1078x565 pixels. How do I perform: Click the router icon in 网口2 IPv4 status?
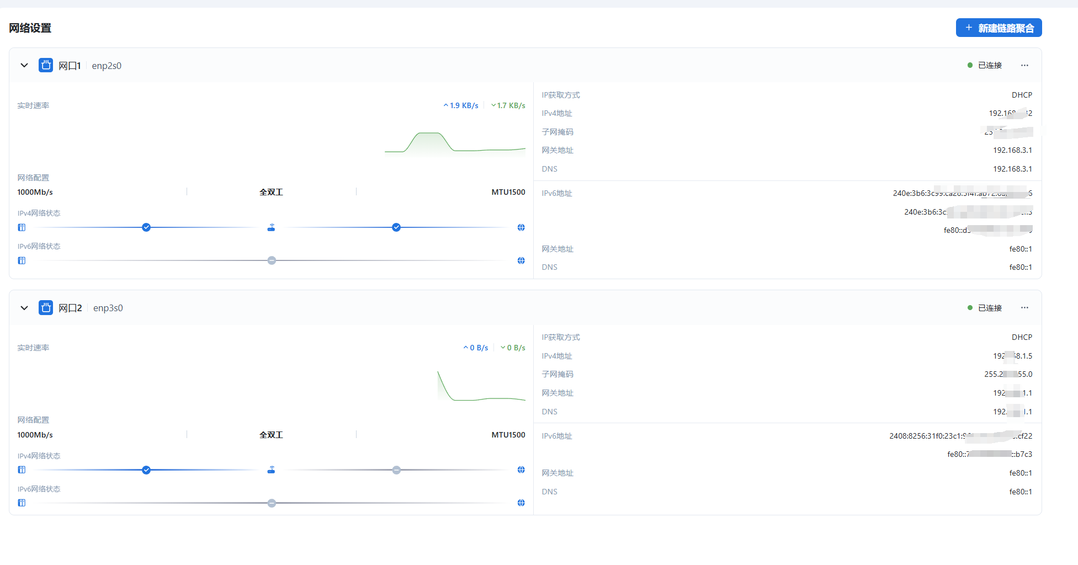point(271,470)
